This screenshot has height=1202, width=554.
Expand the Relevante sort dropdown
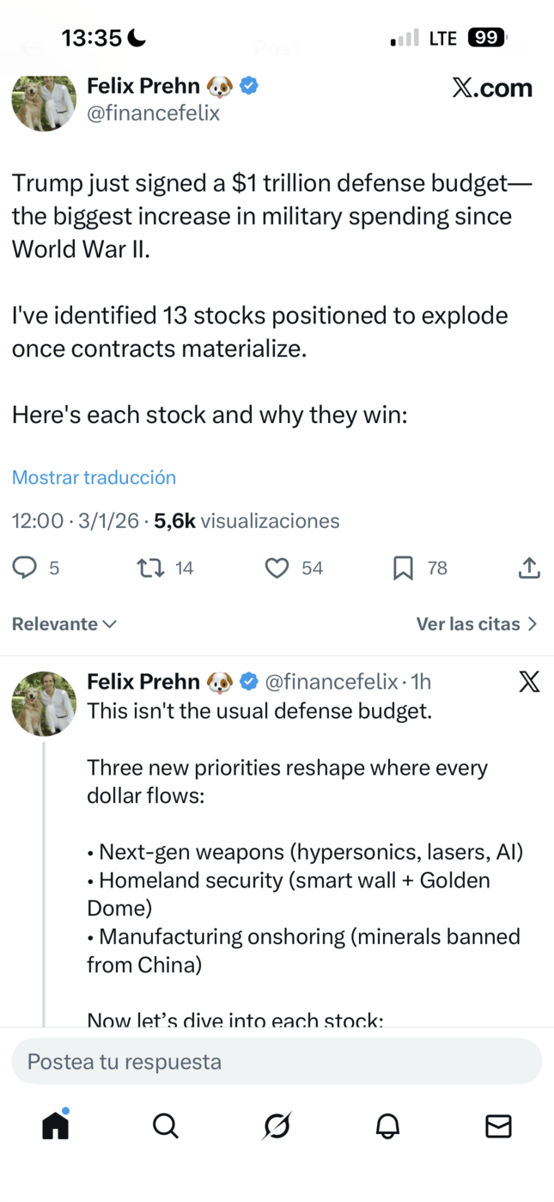tap(64, 623)
